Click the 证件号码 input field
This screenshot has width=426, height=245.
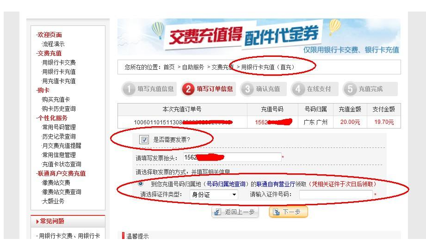336,195
